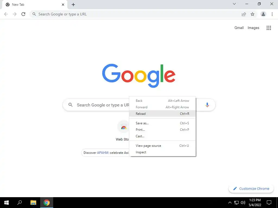Screen dimensions: 278x208
Task: Open the Images link
Action: coord(253,28)
